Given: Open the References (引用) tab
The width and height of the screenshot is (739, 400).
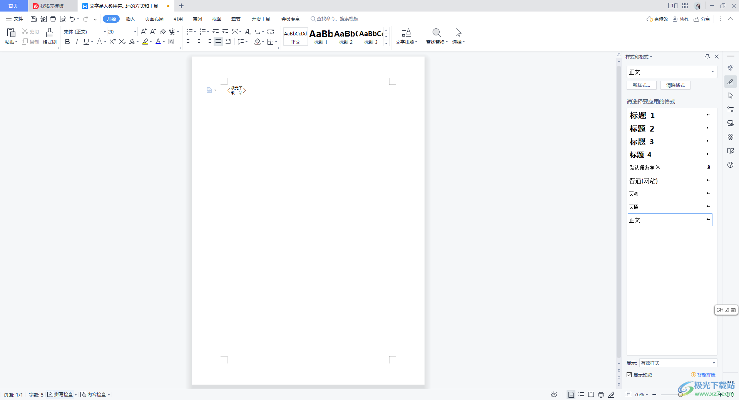Looking at the screenshot, I should point(178,19).
